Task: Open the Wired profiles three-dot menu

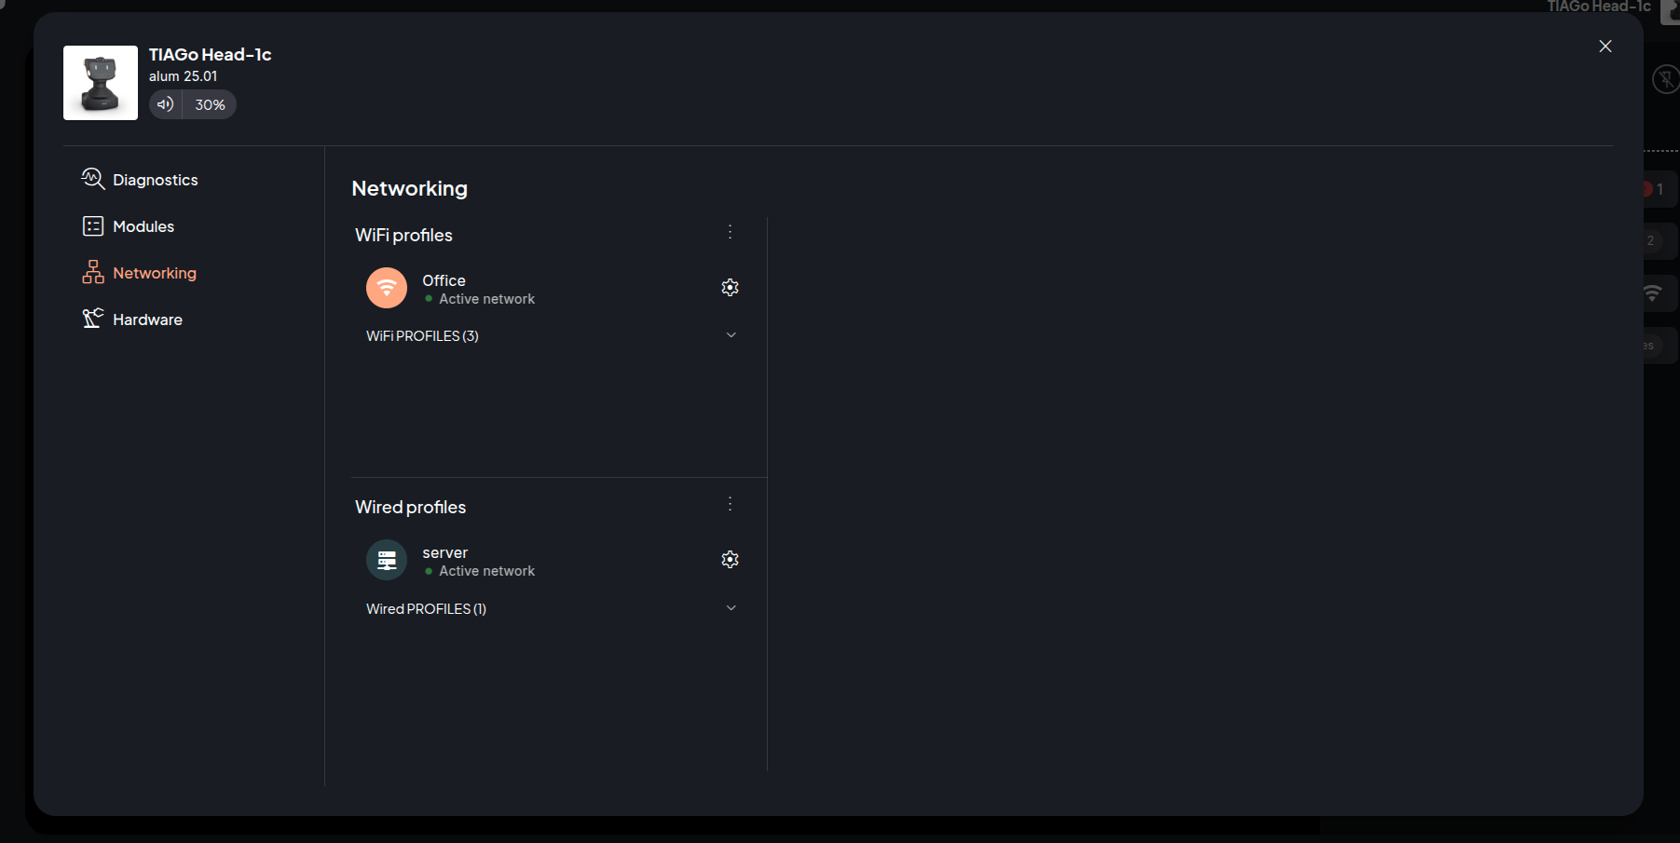Action: pyautogui.click(x=730, y=504)
